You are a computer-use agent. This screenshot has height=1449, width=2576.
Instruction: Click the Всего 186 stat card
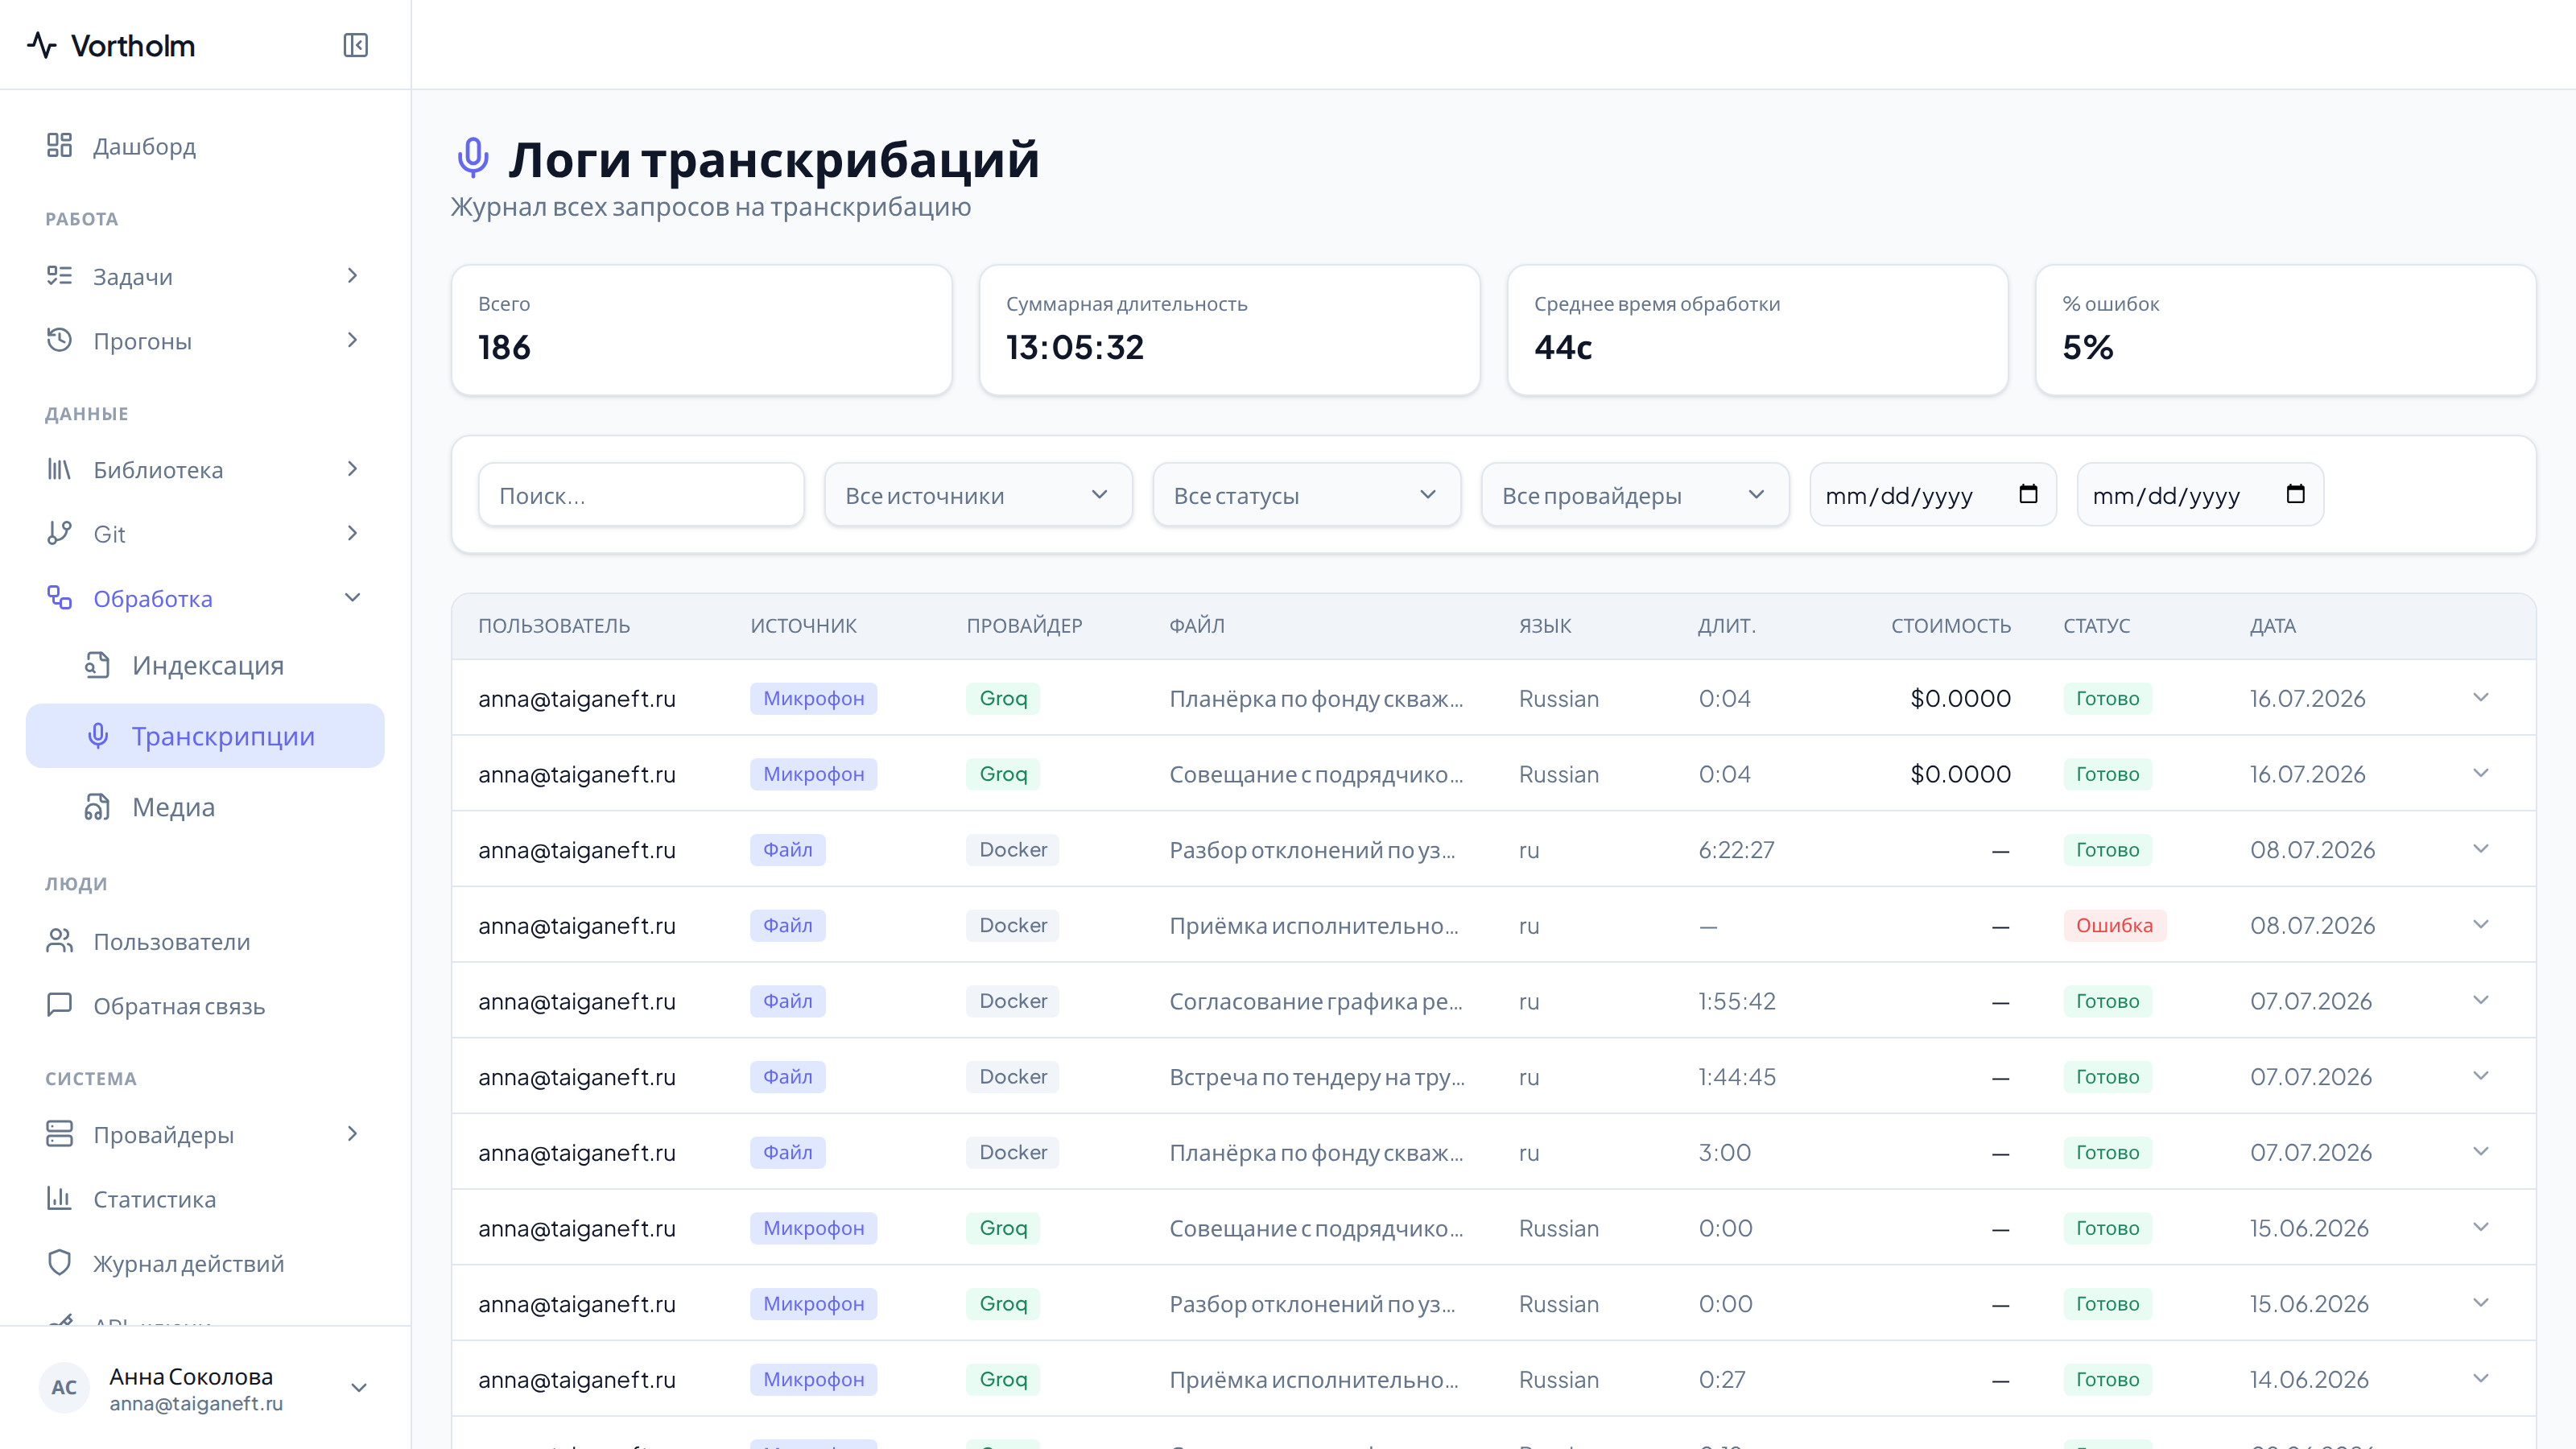pos(701,330)
